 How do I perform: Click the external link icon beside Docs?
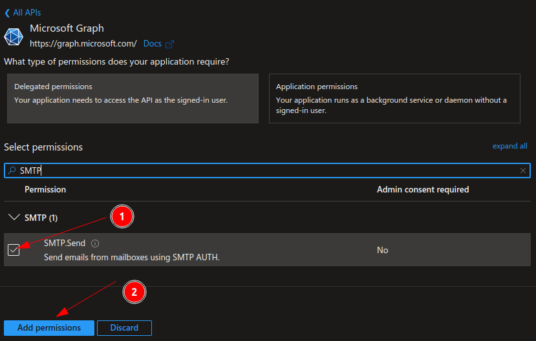(169, 44)
